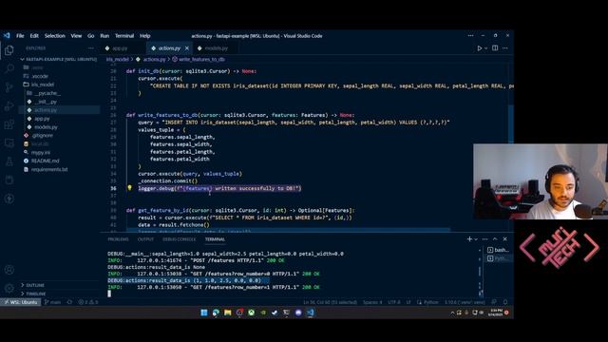This screenshot has width=608, height=342.
Task: Click Spaces: 4 indentation in status bar
Action: click(x=372, y=302)
